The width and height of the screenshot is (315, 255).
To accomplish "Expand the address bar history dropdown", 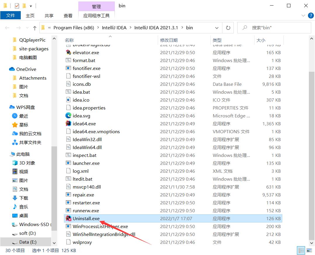I will [x=217, y=28].
